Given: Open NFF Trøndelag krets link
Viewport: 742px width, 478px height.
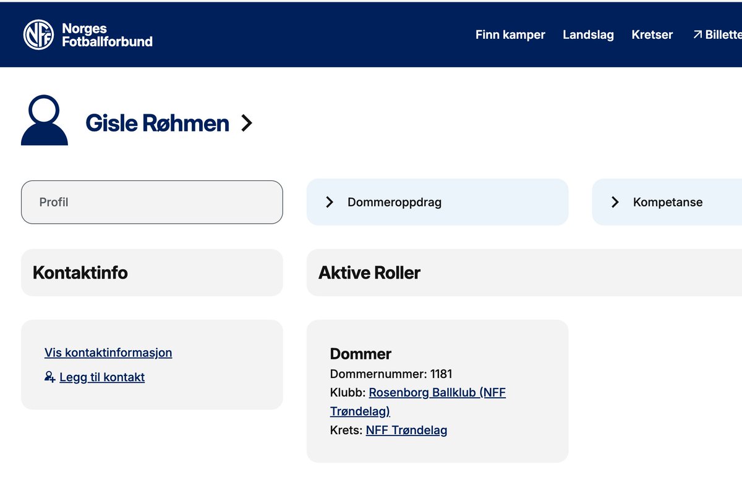Looking at the screenshot, I should [406, 430].
